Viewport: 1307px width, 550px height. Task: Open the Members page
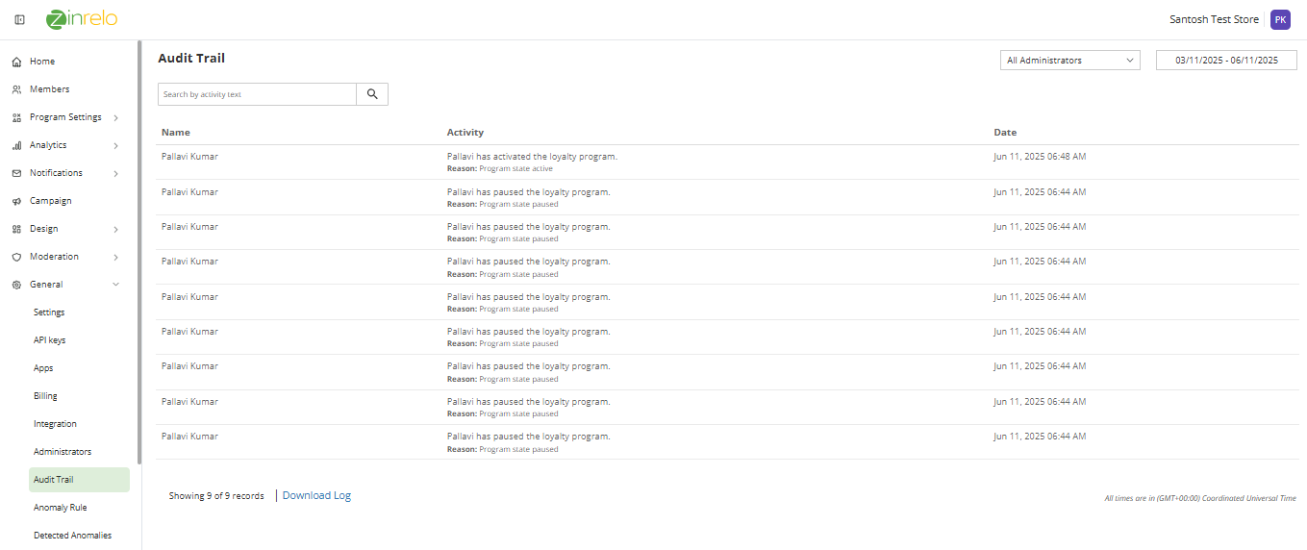[x=50, y=89]
